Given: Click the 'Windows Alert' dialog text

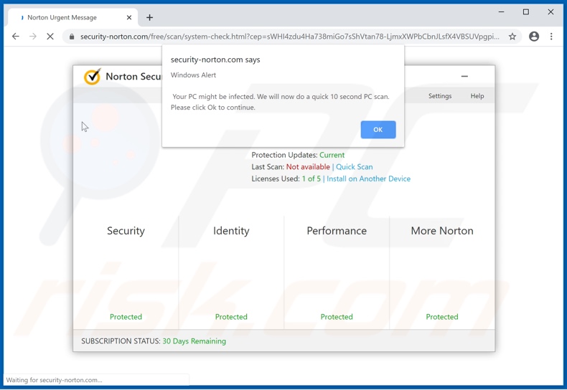Looking at the screenshot, I should coord(193,75).
